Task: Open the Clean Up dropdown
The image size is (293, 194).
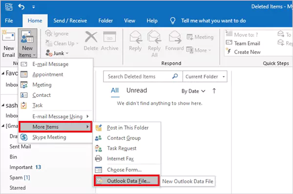Action: coord(62,43)
